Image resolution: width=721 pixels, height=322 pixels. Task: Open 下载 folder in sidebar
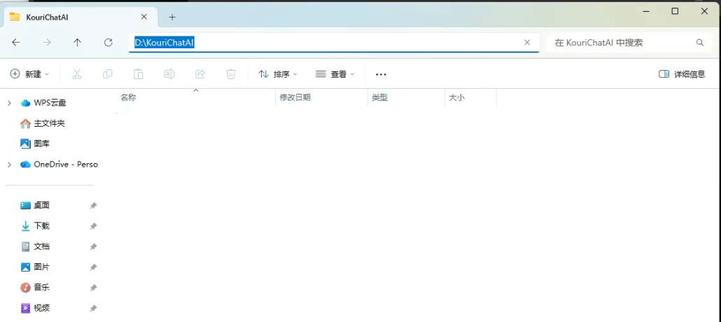[x=41, y=226]
